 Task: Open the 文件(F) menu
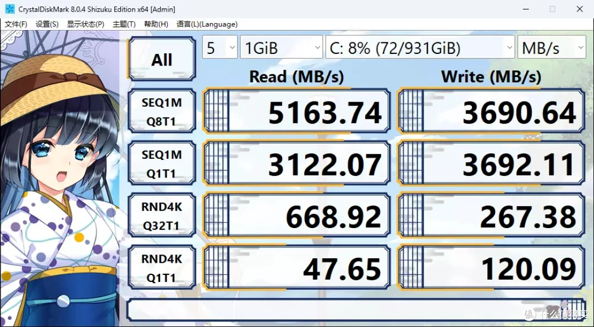pos(16,24)
